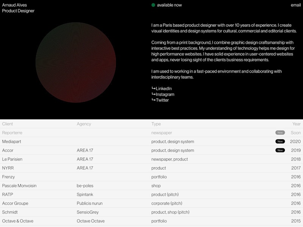This screenshot has width=303, height=227.
Task: Open the email link
Action: click(x=295, y=5)
